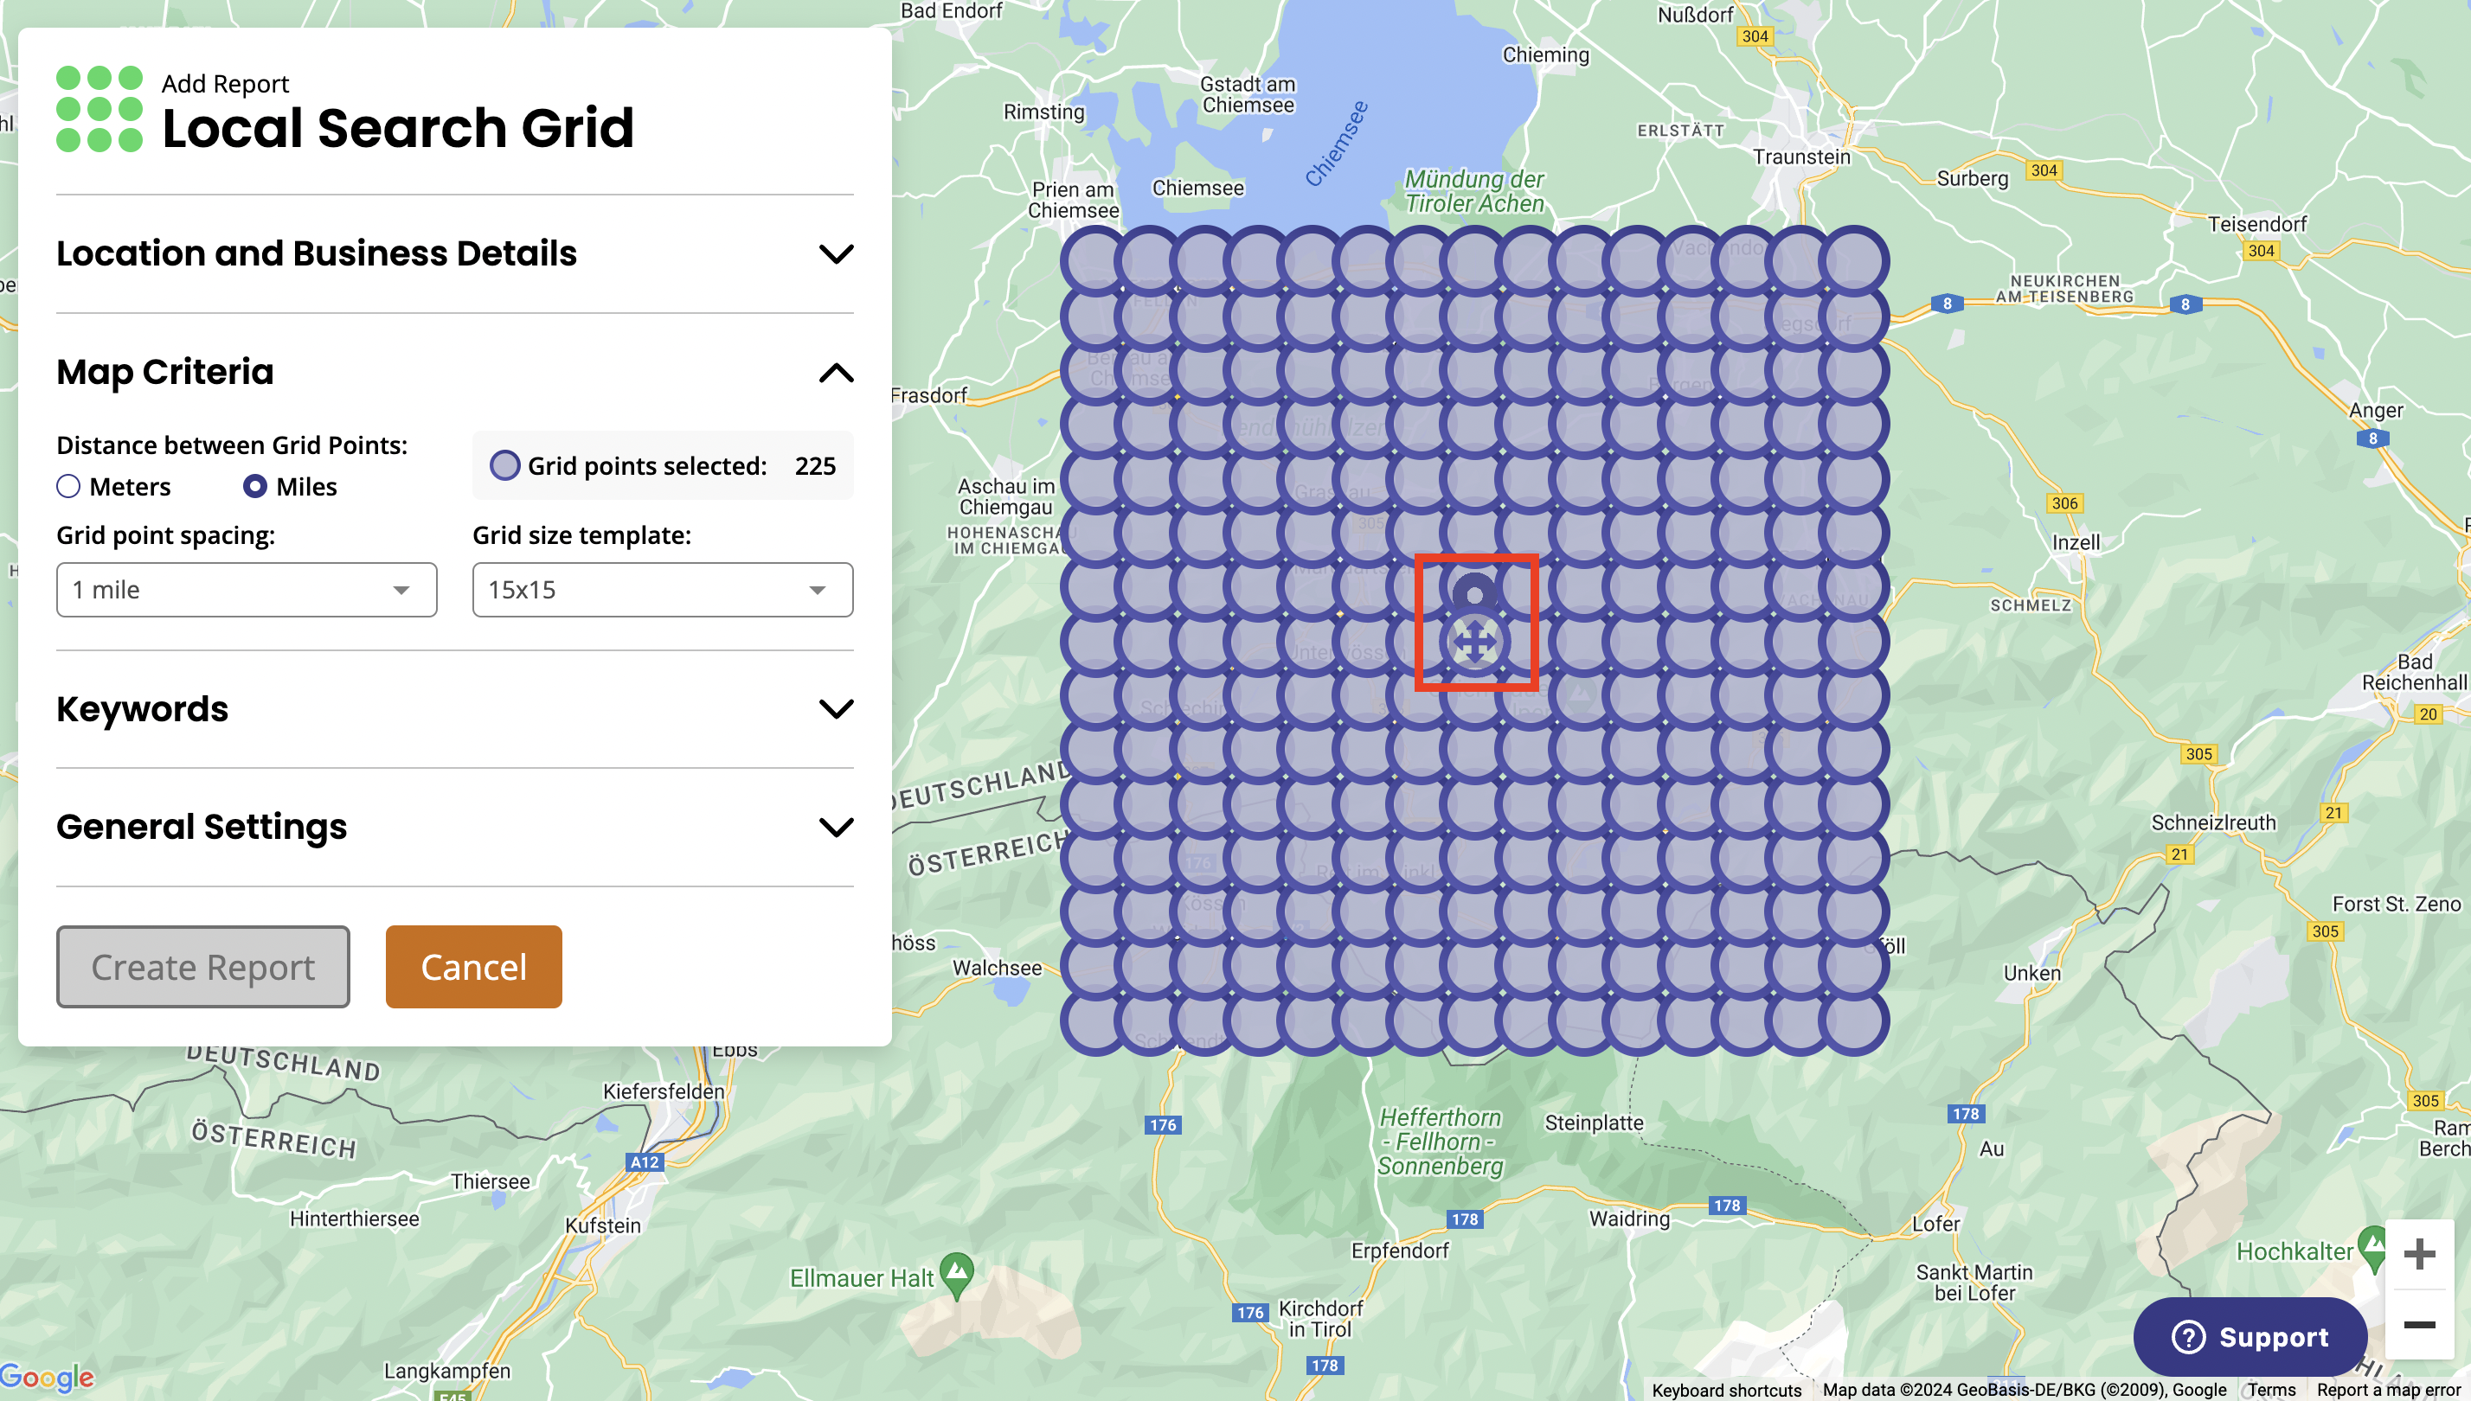Open the Support chat button
Image resolution: width=2471 pixels, height=1401 pixels.
click(2250, 1336)
